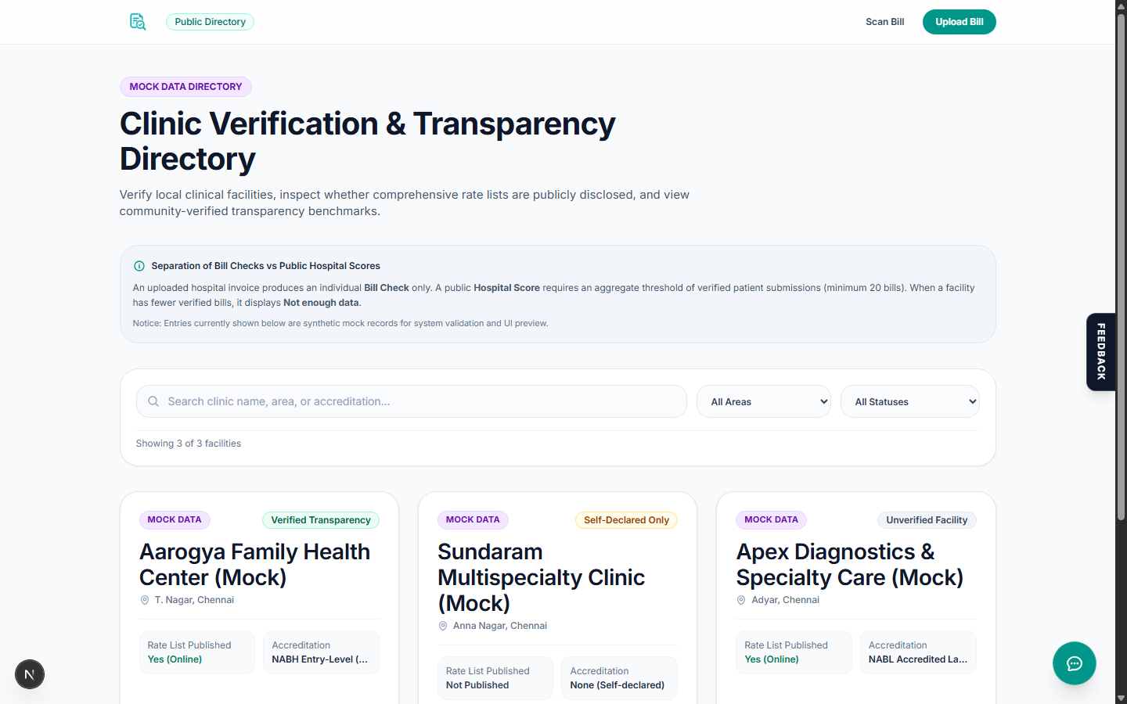Click location pin next to Adyar, Chennai

(x=741, y=600)
